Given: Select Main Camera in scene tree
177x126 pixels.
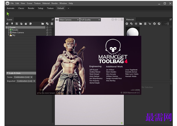Looking at the screenshot, I should click(18, 32).
